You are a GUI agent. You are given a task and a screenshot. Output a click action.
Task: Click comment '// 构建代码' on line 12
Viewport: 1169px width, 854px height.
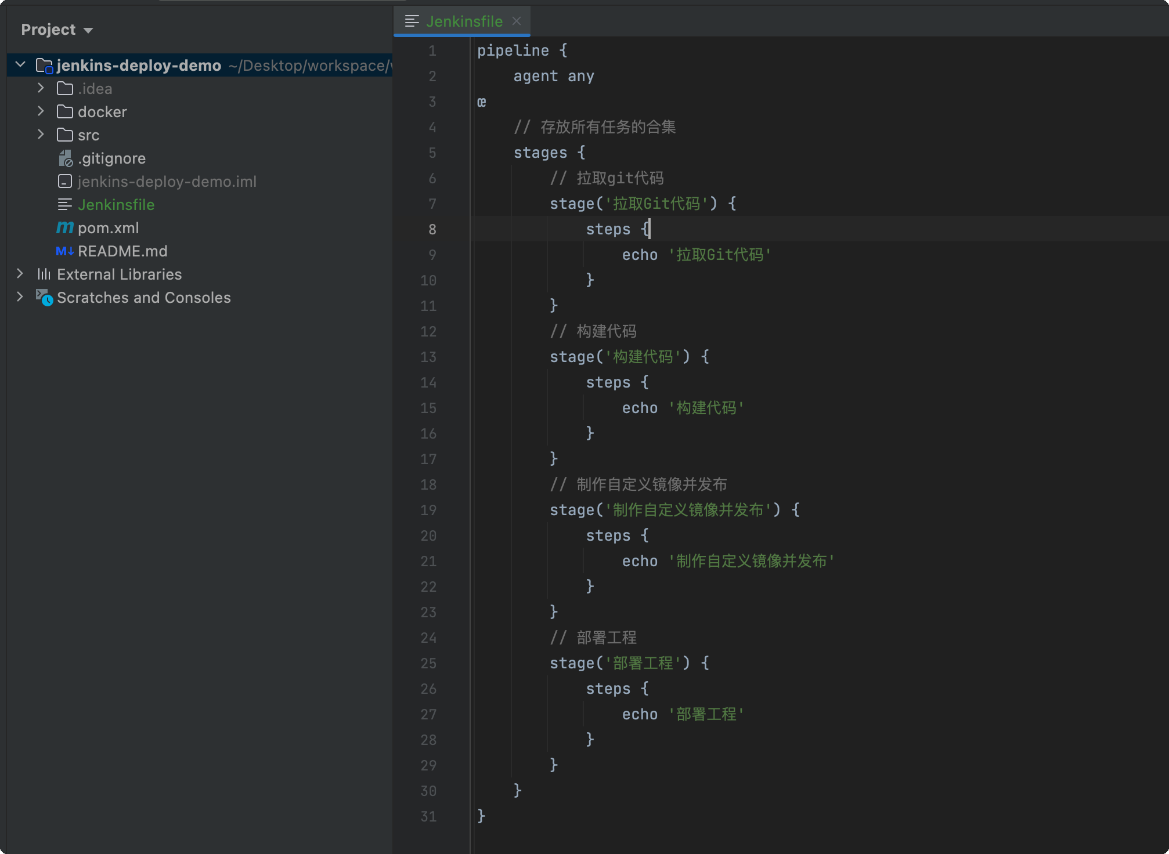[593, 331]
